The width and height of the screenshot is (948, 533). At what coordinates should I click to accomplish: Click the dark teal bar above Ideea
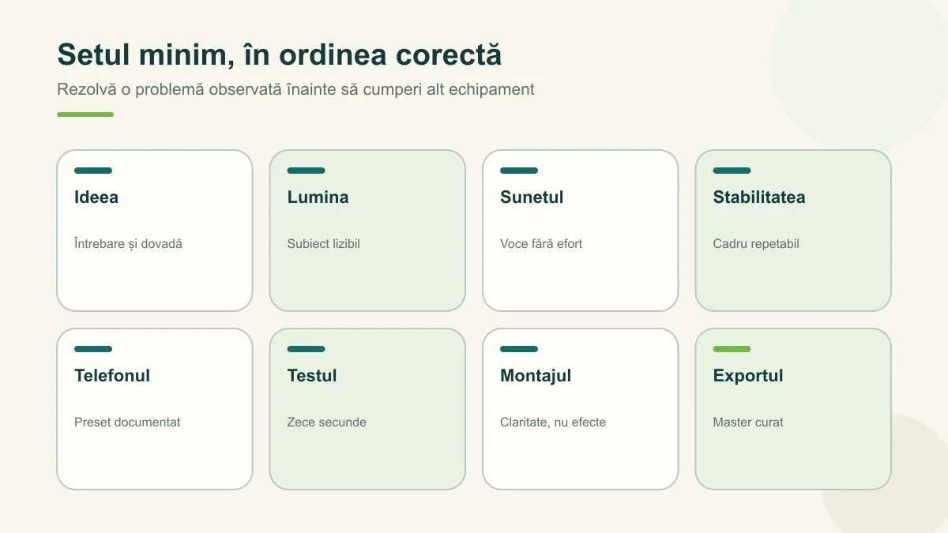coord(93,171)
